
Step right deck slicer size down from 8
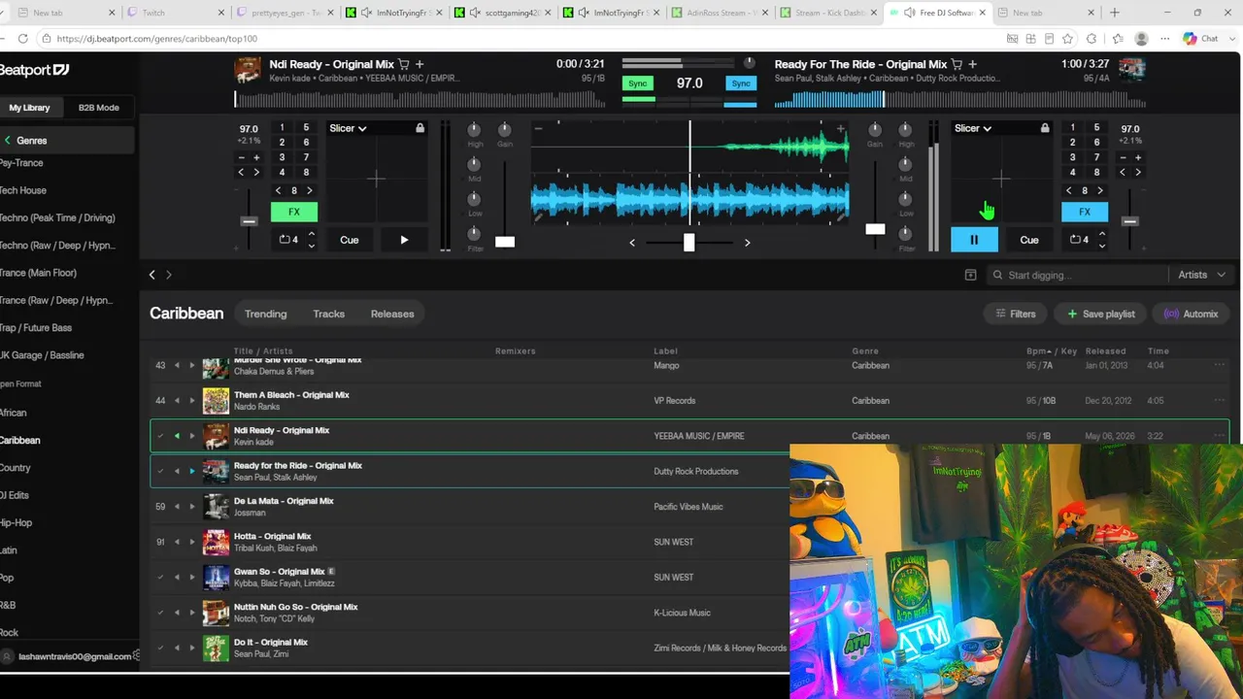click(x=1069, y=190)
